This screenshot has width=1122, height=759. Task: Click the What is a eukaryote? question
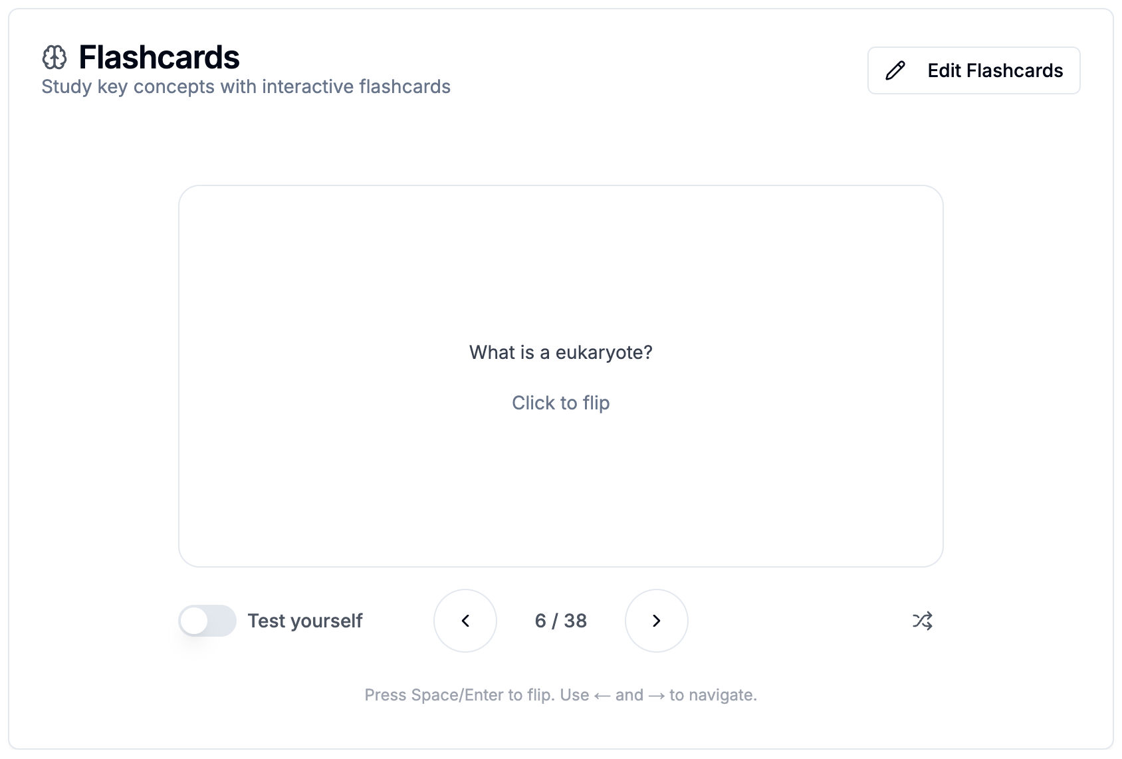click(x=561, y=352)
